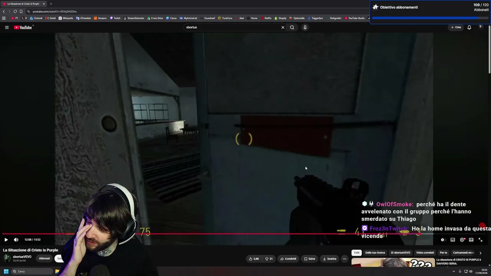This screenshot has height=276, width=491.
Task: Open more actions three-dot menu
Action: [x=344, y=259]
